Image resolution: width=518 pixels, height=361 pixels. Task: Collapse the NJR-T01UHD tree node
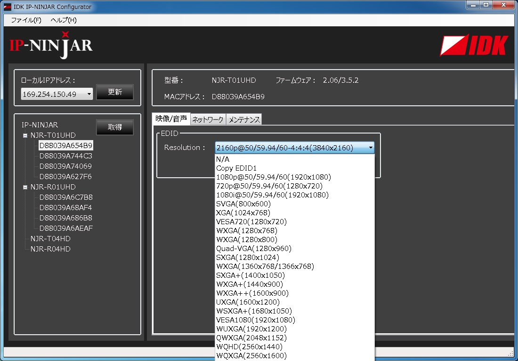click(x=25, y=135)
